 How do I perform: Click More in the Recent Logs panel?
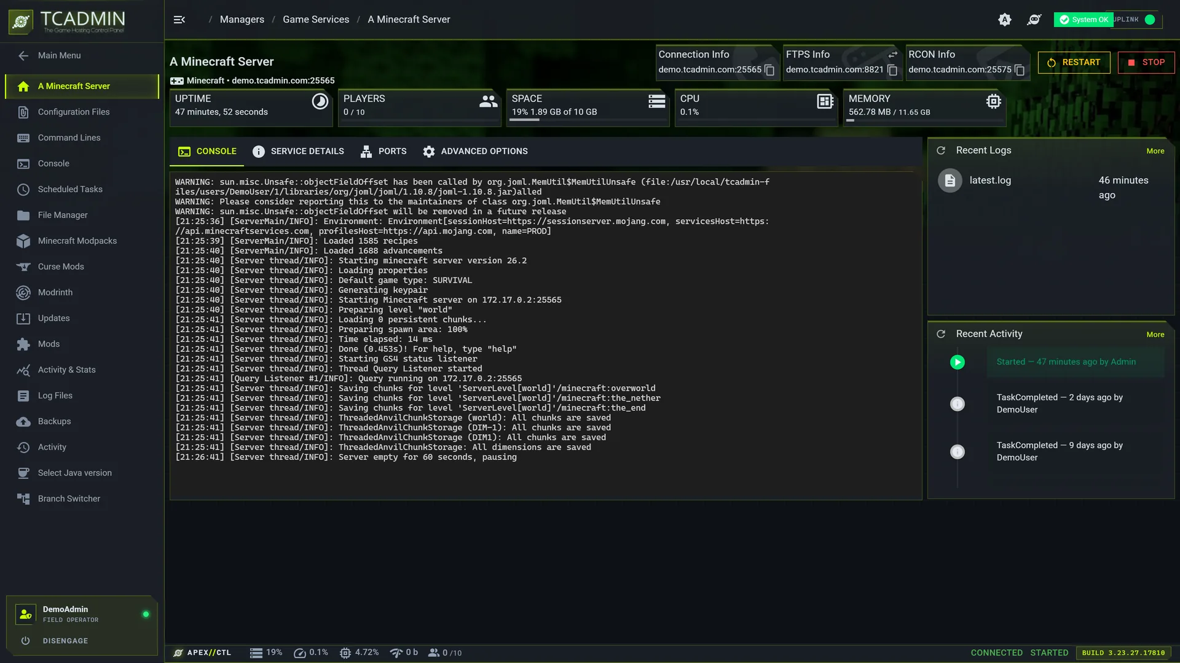click(1155, 151)
